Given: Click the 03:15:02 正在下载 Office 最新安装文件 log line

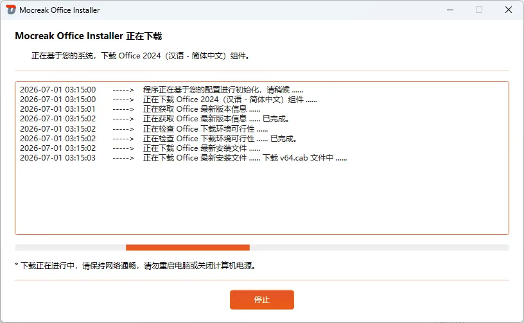Looking at the screenshot, I should click(x=140, y=148).
